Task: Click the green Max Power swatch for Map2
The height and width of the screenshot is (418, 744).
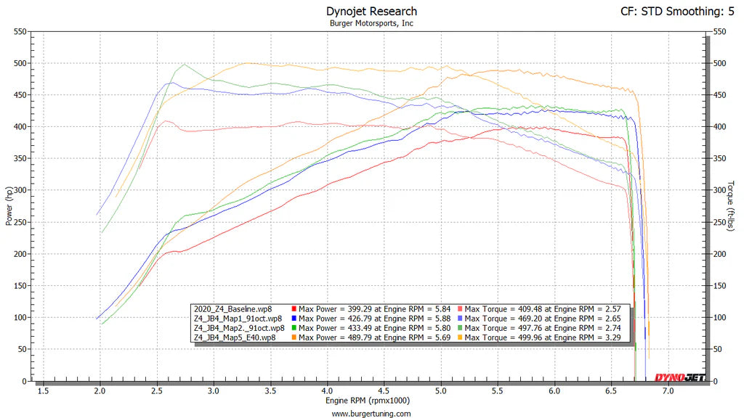Action: 293,328
